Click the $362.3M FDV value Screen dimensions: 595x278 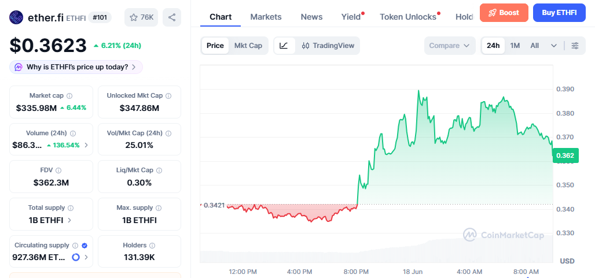(51, 183)
